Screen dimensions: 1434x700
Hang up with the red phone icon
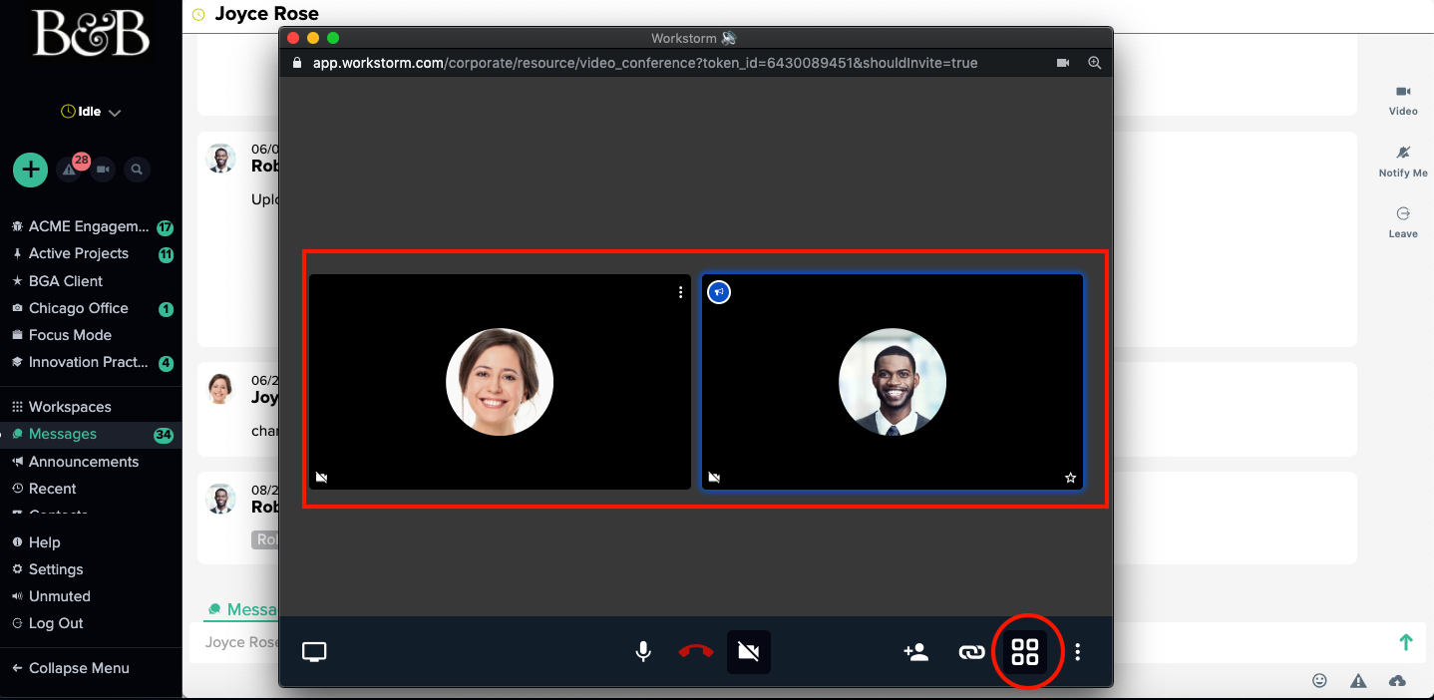pyautogui.click(x=696, y=652)
